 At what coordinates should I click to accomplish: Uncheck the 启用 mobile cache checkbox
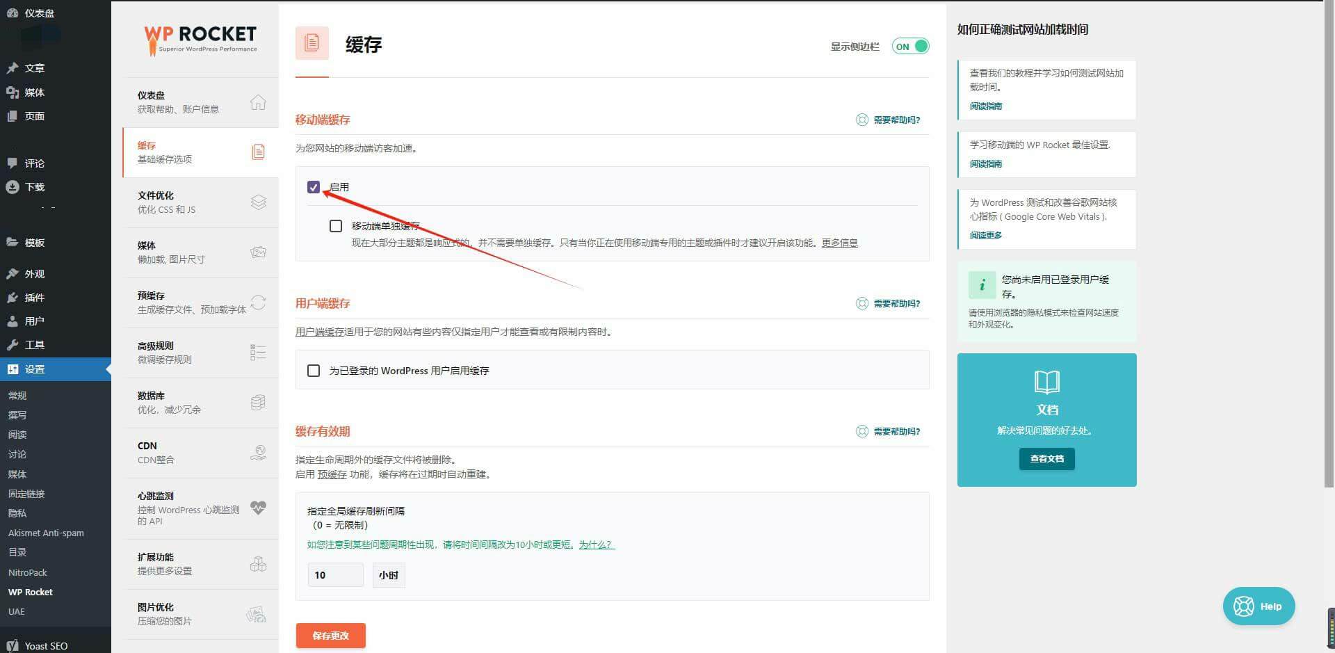coord(314,187)
